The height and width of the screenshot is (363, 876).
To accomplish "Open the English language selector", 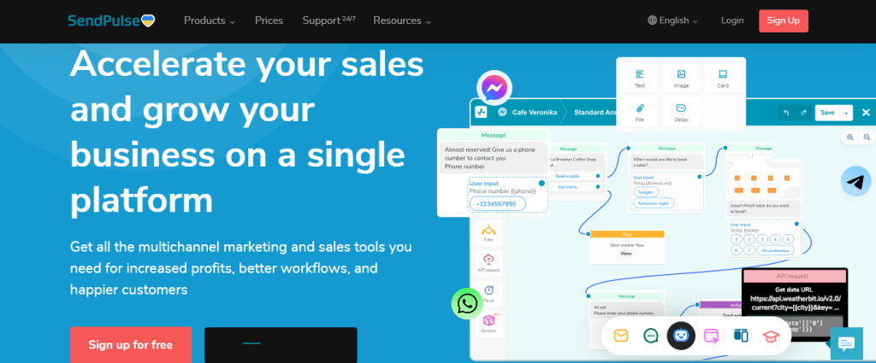I will 673,20.
